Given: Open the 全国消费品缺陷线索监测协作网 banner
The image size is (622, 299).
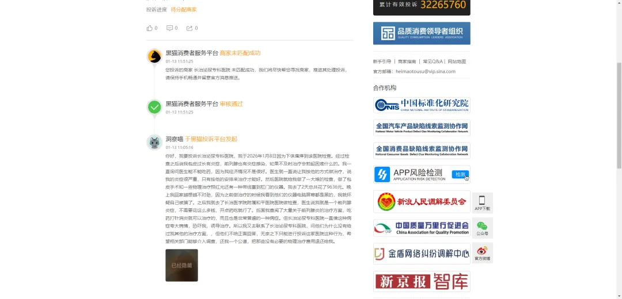Looking at the screenshot, I should pos(422,151).
